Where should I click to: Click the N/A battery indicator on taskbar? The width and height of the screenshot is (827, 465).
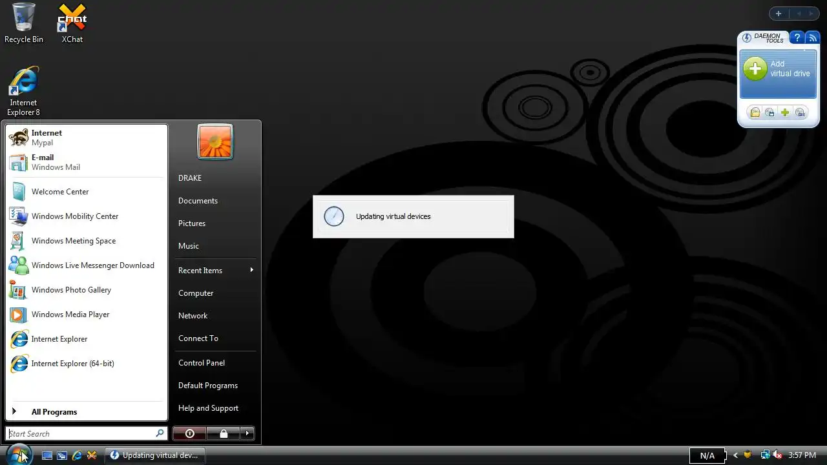(707, 456)
